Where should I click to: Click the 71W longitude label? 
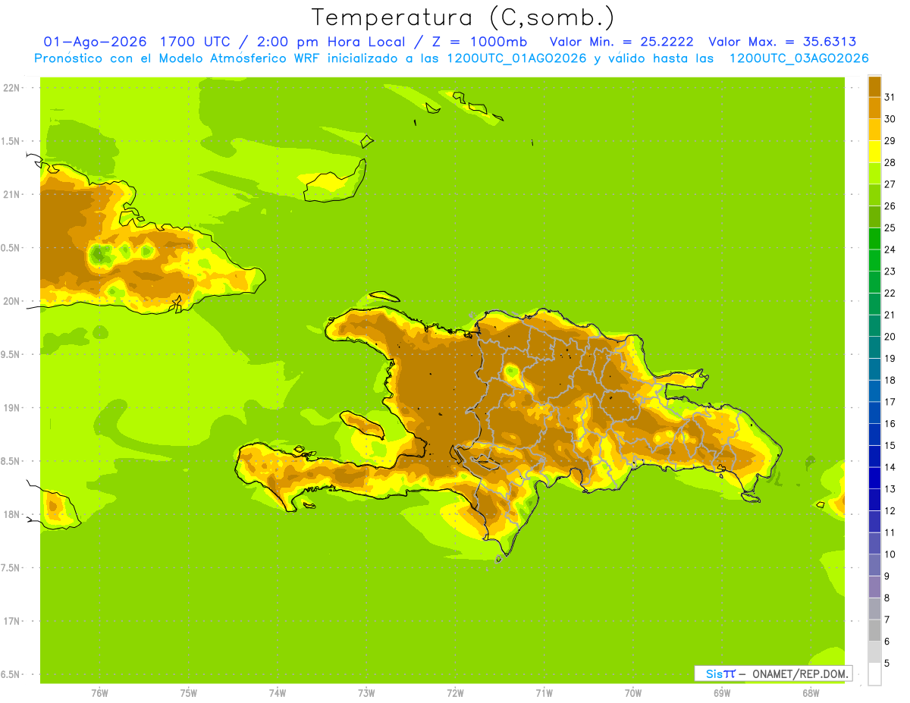(544, 693)
